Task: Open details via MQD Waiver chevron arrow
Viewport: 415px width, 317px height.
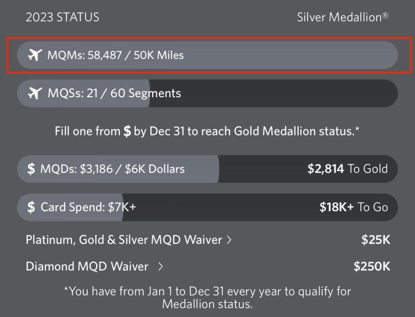Action: [230, 240]
